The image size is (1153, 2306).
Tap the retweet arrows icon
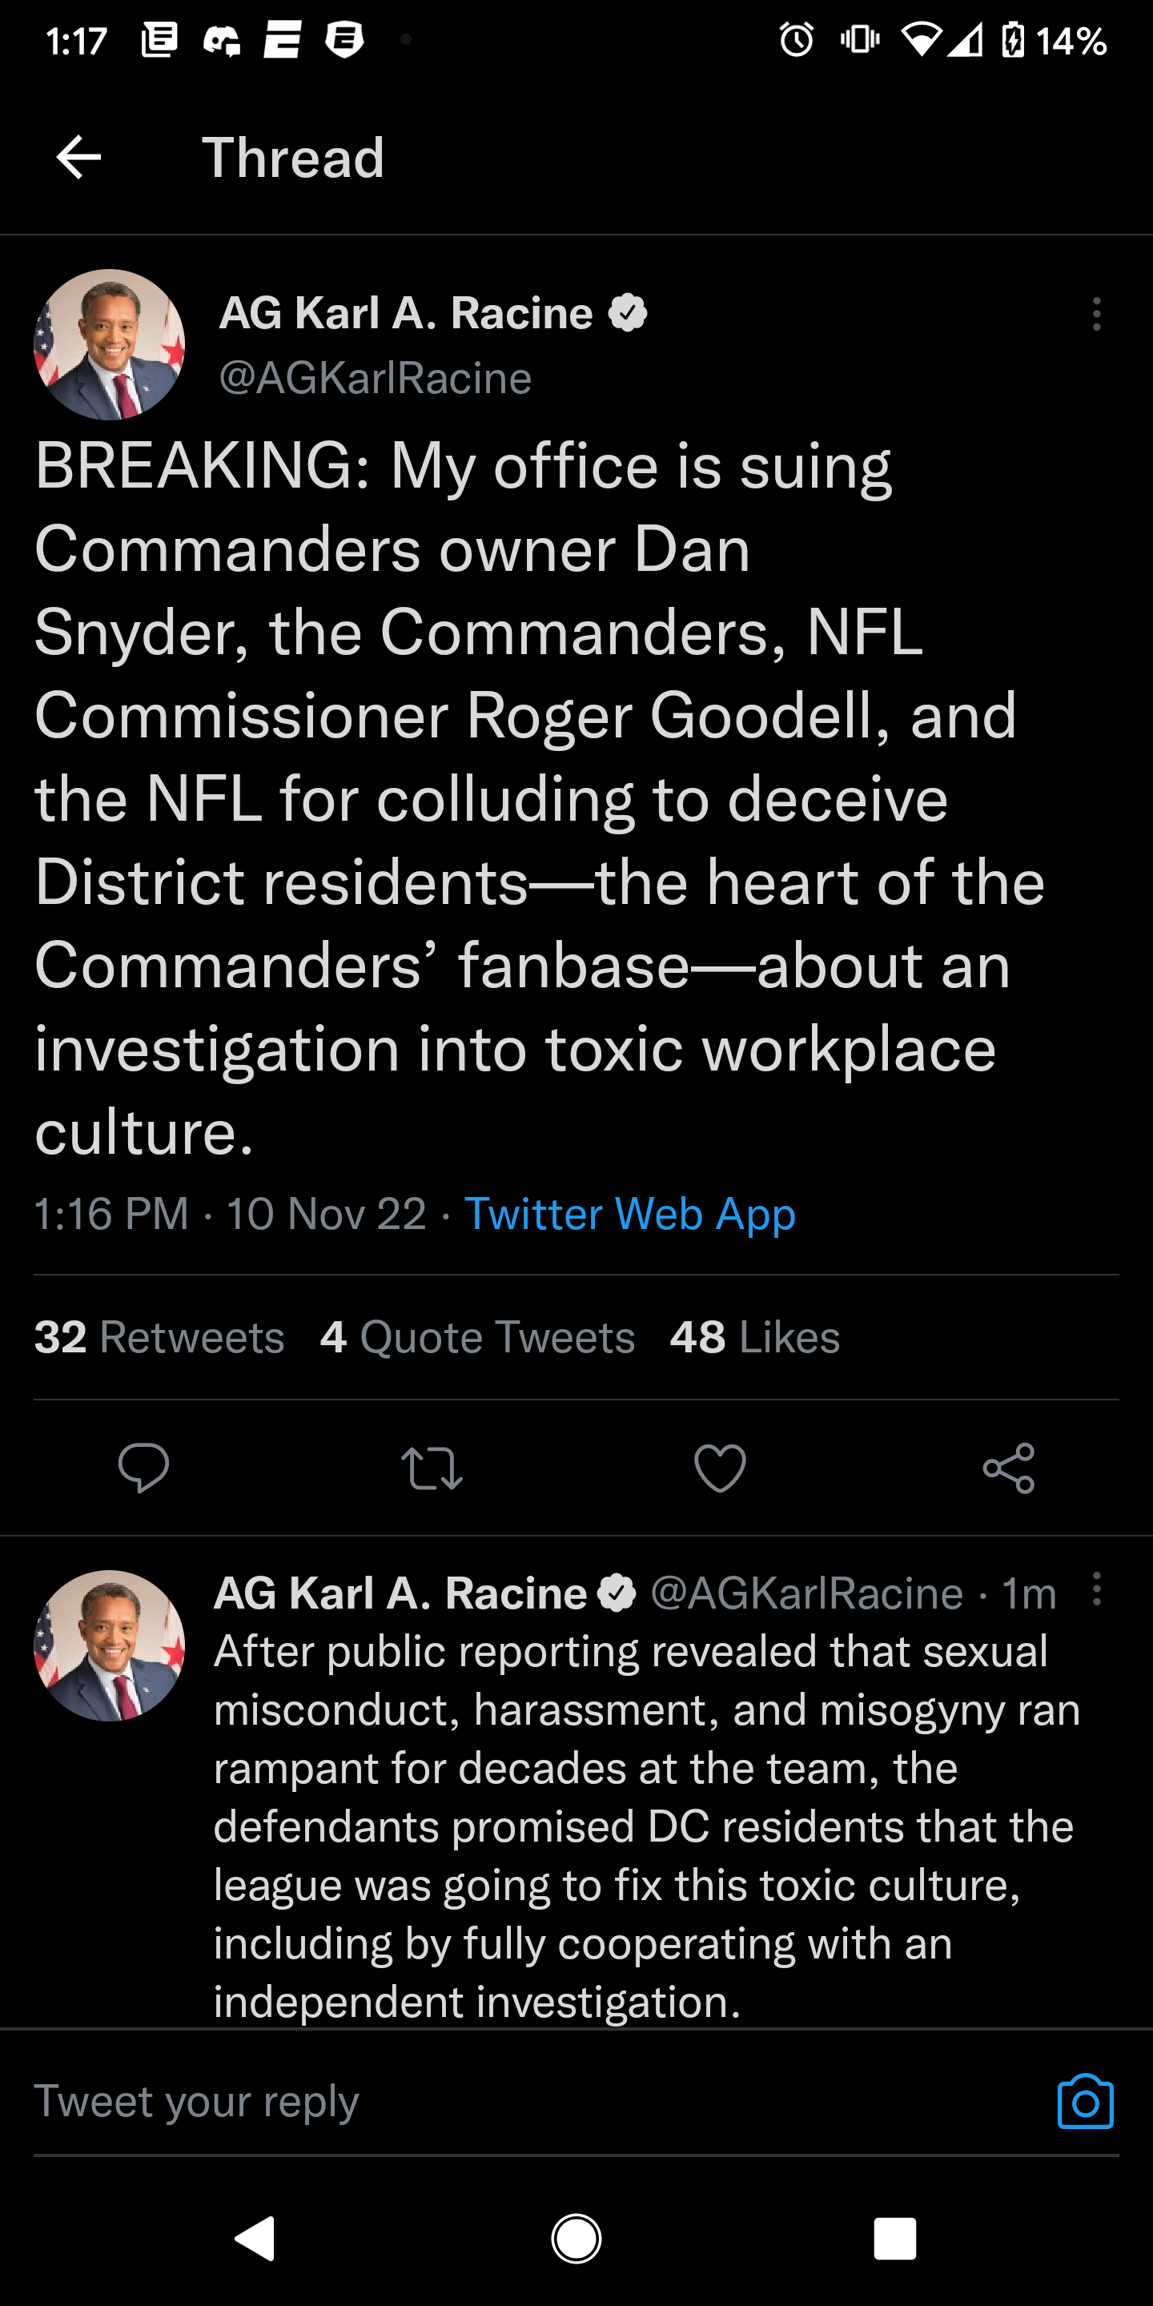coord(432,1468)
